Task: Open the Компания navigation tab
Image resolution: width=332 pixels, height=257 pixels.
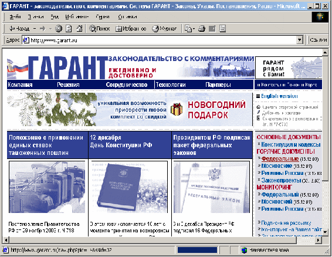Action: [x=20, y=84]
